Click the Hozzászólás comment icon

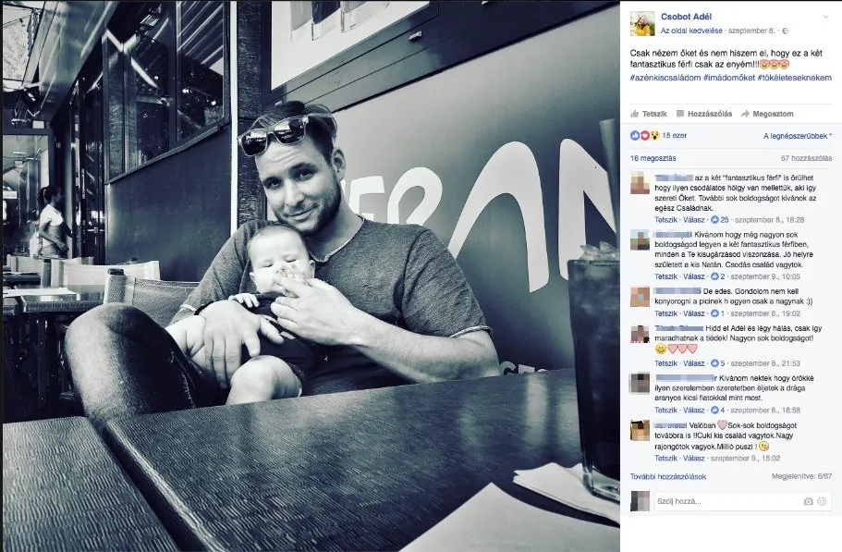[x=680, y=114]
